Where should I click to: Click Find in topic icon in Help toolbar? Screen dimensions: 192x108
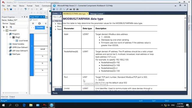point(61,9)
